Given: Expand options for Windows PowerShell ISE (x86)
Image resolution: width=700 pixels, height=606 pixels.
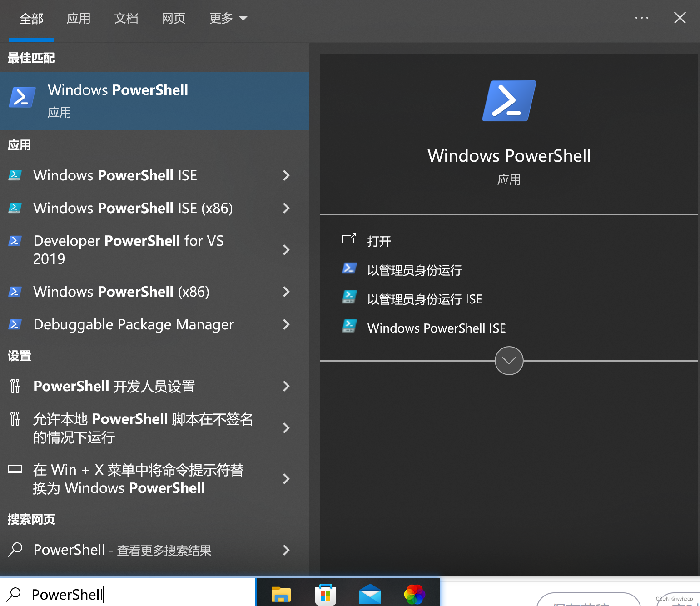Looking at the screenshot, I should click(286, 208).
